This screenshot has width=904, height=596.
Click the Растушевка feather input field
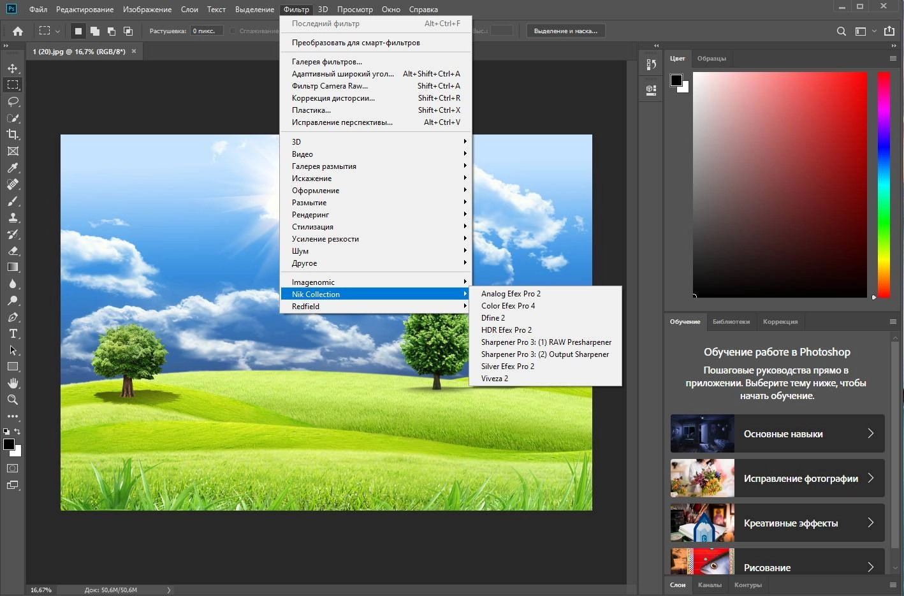point(207,31)
